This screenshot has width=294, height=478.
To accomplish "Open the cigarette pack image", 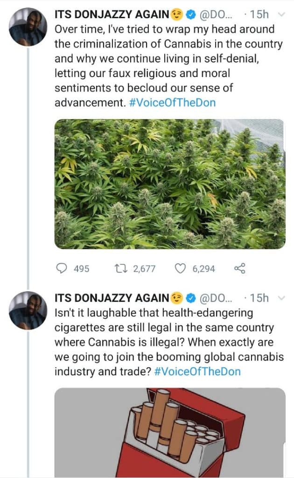I will point(170,432).
